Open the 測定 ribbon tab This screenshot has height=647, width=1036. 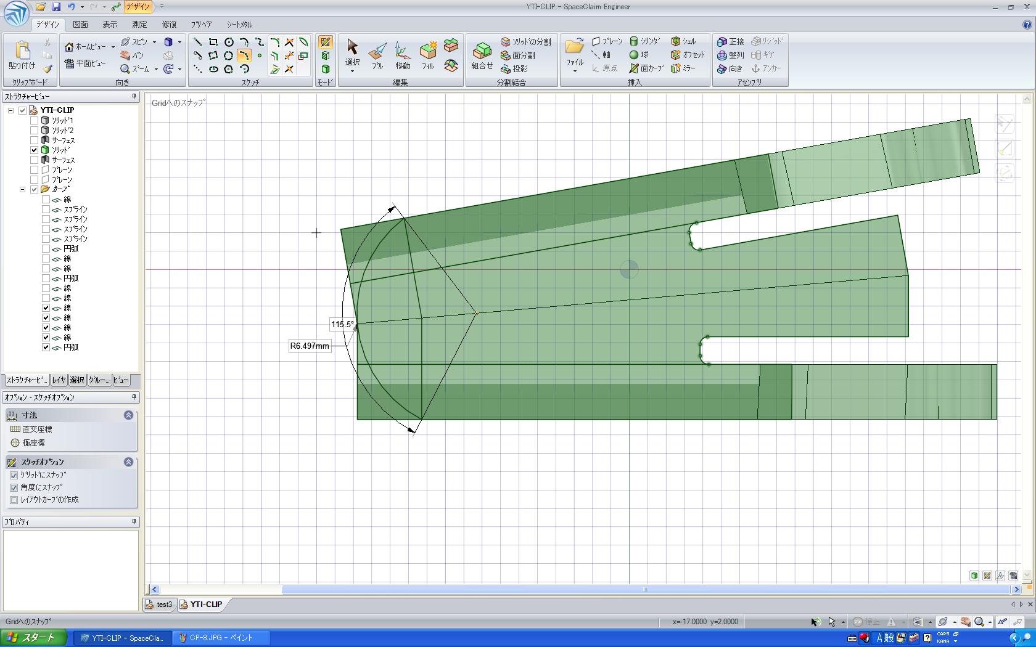coord(139,25)
